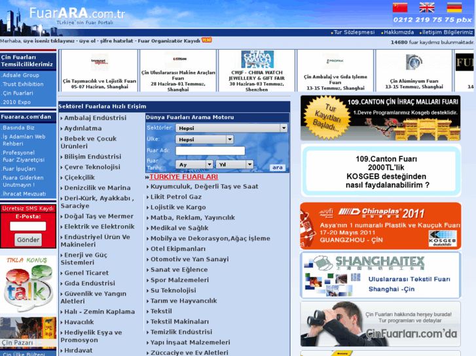Open Genel Ticaret sector
Screen dimensions: 476x356
tap(86, 272)
